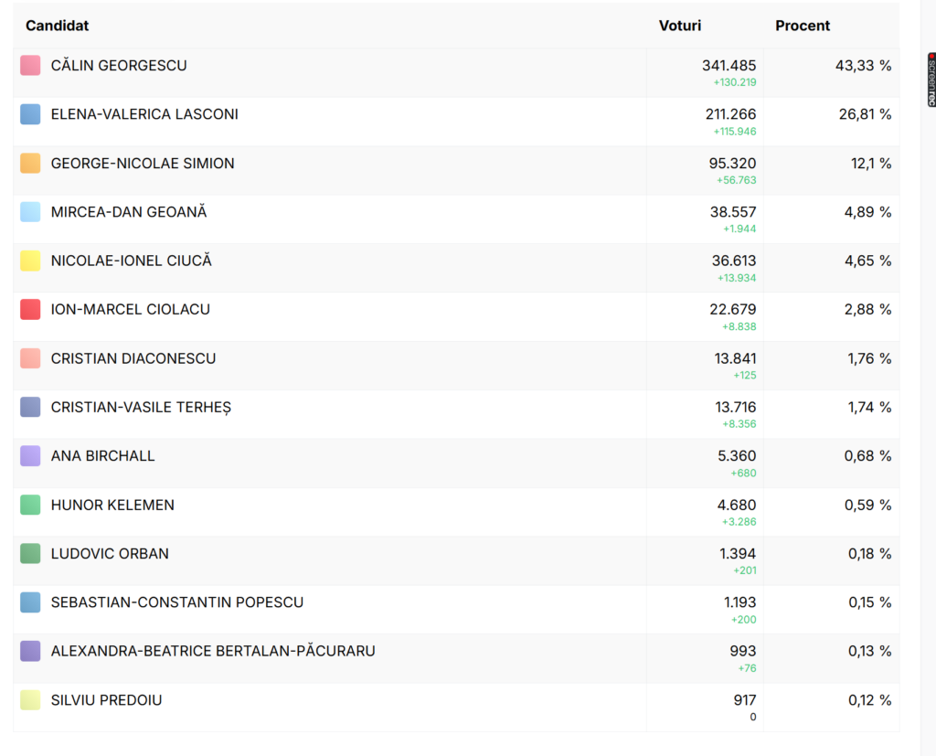Click the name CRISTIAN DIACONESCU

(x=133, y=358)
